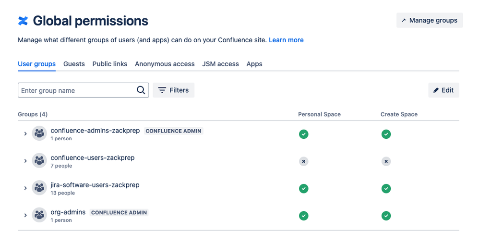The image size is (479, 244).
Task: Click the Confluence logo icon
Action: point(23,21)
